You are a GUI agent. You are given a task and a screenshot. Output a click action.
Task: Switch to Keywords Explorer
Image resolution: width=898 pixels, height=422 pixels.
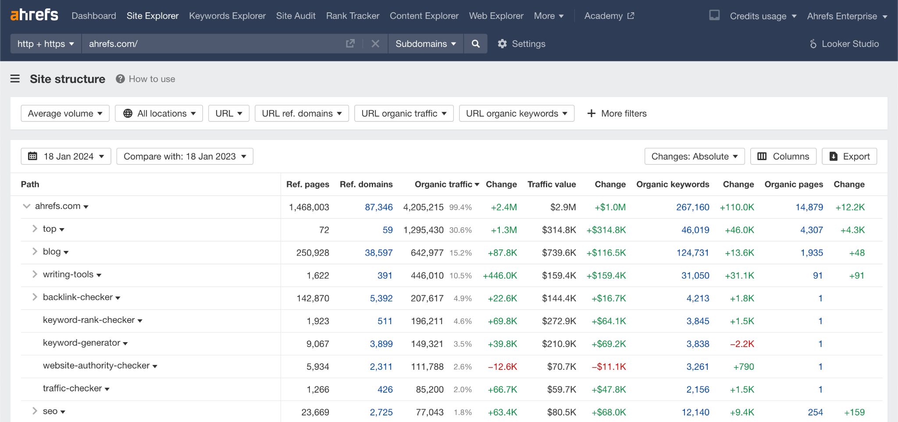click(227, 16)
